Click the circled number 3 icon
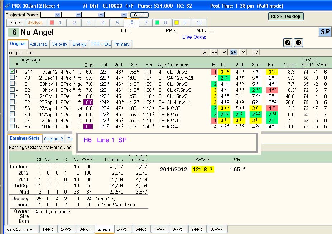 (298, 43)
